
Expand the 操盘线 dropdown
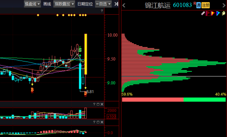(x=32, y=4)
